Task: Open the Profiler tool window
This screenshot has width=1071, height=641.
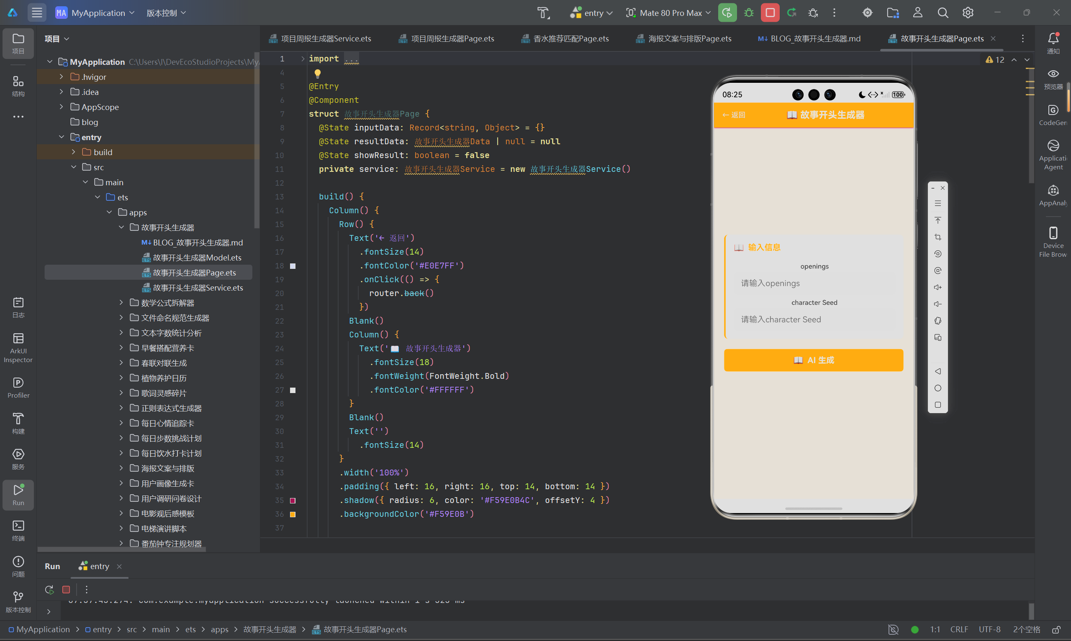Action: pos(18,388)
